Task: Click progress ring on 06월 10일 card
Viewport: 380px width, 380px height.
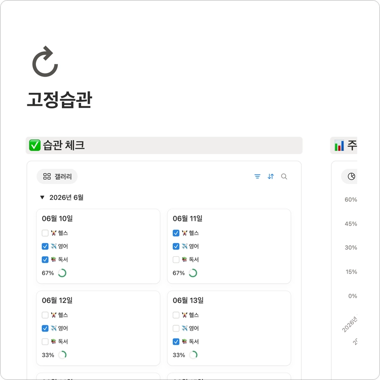Action: [x=62, y=273]
